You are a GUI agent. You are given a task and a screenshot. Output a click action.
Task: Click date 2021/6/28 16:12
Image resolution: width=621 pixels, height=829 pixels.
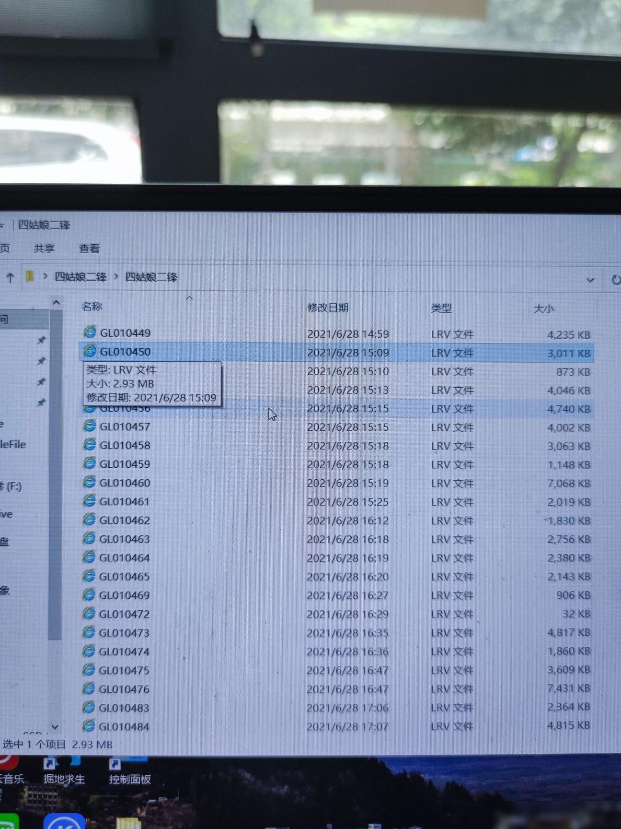pos(348,521)
